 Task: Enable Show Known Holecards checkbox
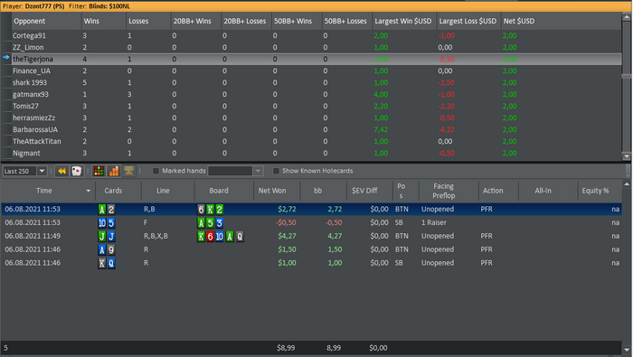(276, 171)
